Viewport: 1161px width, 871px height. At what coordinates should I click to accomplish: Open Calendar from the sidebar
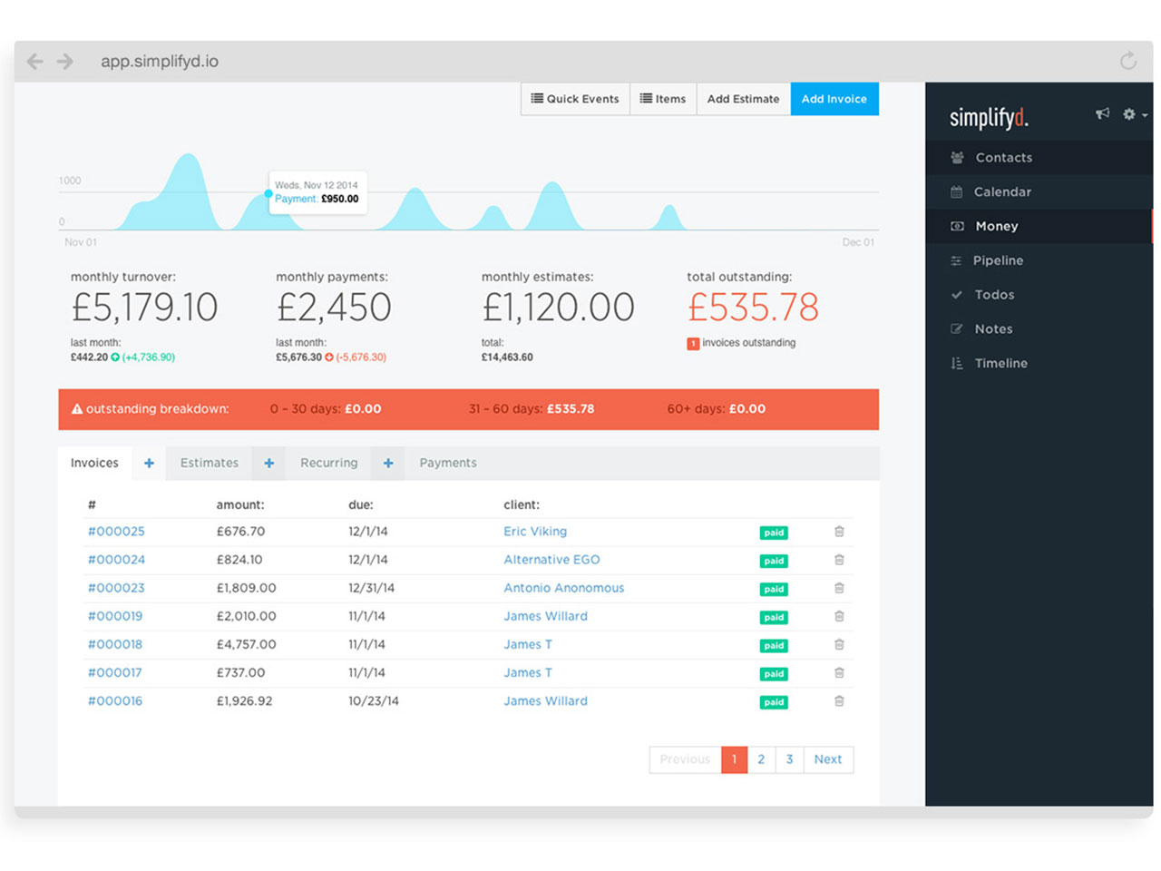1002,192
